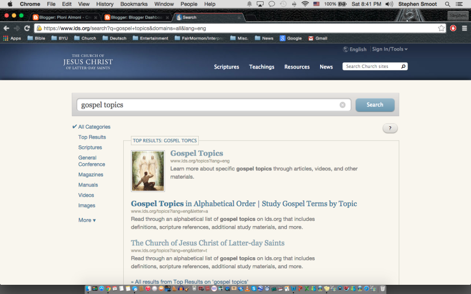Switch to the Blogger: Ploni Almoni tab

click(65, 17)
